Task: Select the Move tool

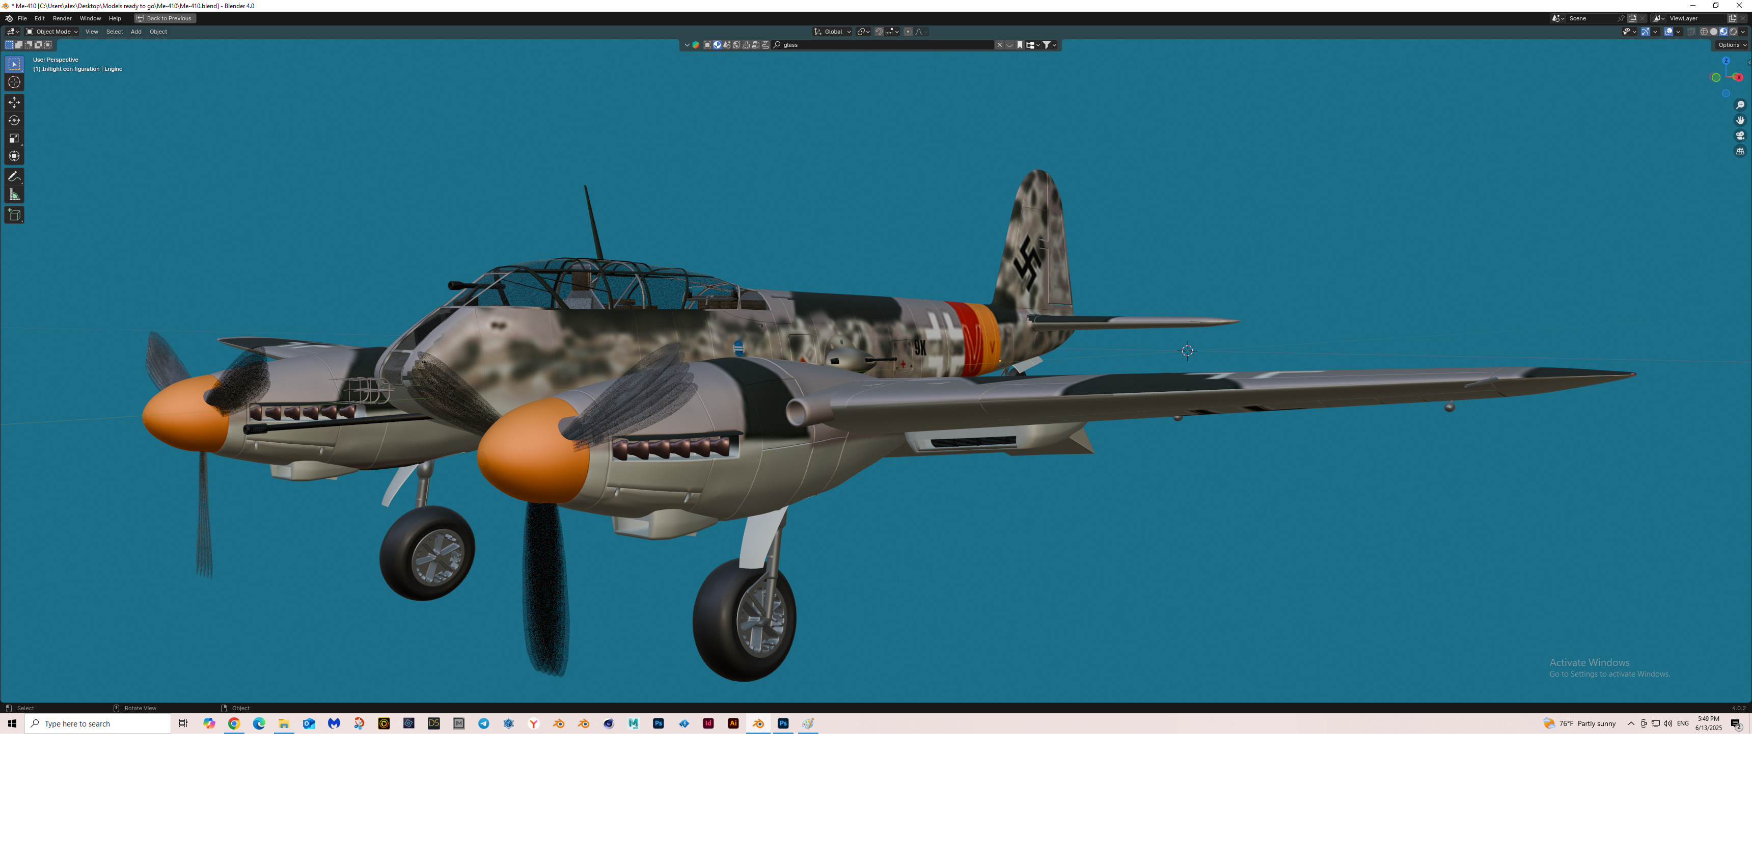Action: 14,103
